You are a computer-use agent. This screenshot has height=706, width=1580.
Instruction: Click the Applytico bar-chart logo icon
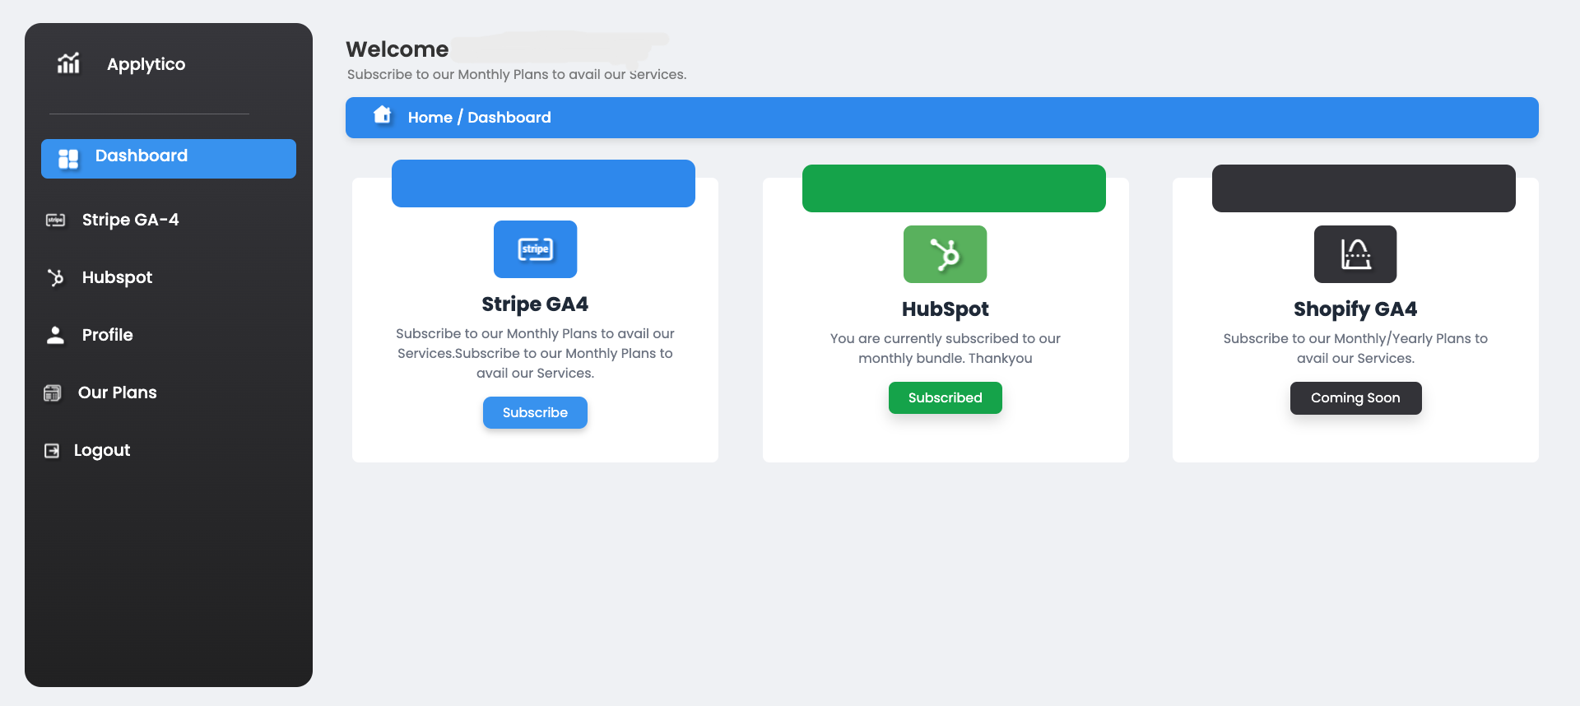[68, 63]
